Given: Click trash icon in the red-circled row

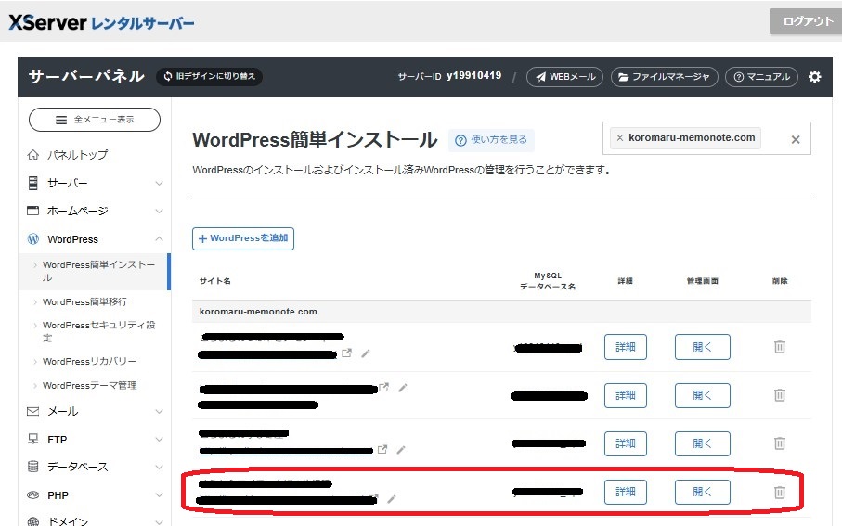Looking at the screenshot, I should pyautogui.click(x=780, y=493).
